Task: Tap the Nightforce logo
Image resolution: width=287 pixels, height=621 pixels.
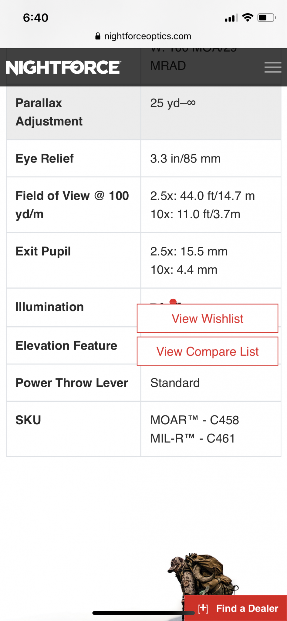Action: point(63,67)
